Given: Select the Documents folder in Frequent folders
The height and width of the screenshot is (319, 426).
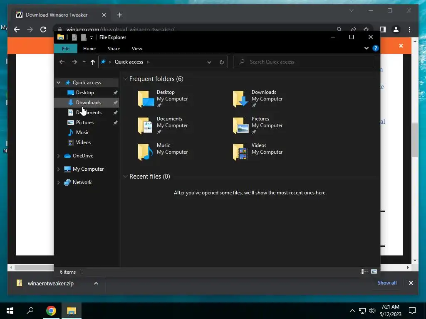Looking at the screenshot, I should coord(163,125).
